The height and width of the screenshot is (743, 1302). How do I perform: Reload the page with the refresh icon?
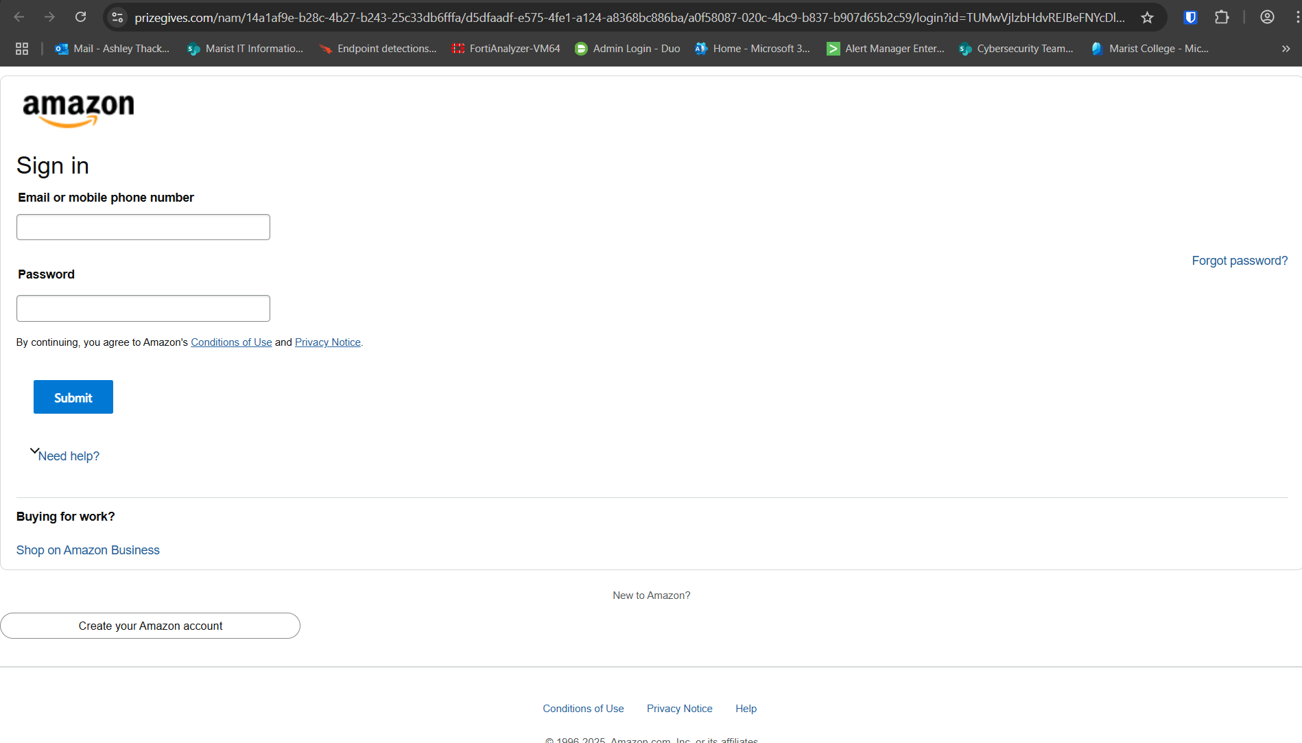[80, 17]
